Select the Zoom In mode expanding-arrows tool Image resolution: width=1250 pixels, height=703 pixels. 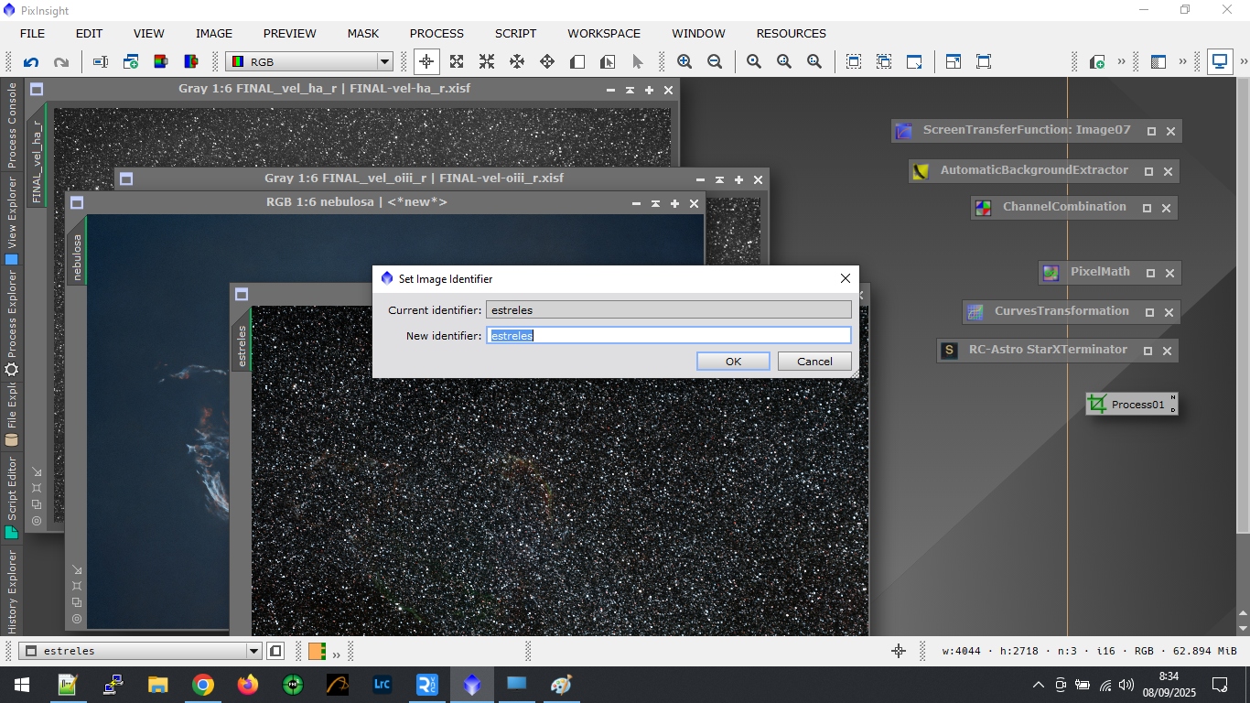[x=456, y=62]
